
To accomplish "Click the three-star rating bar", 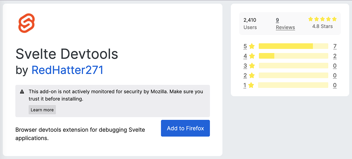I will (293, 66).
